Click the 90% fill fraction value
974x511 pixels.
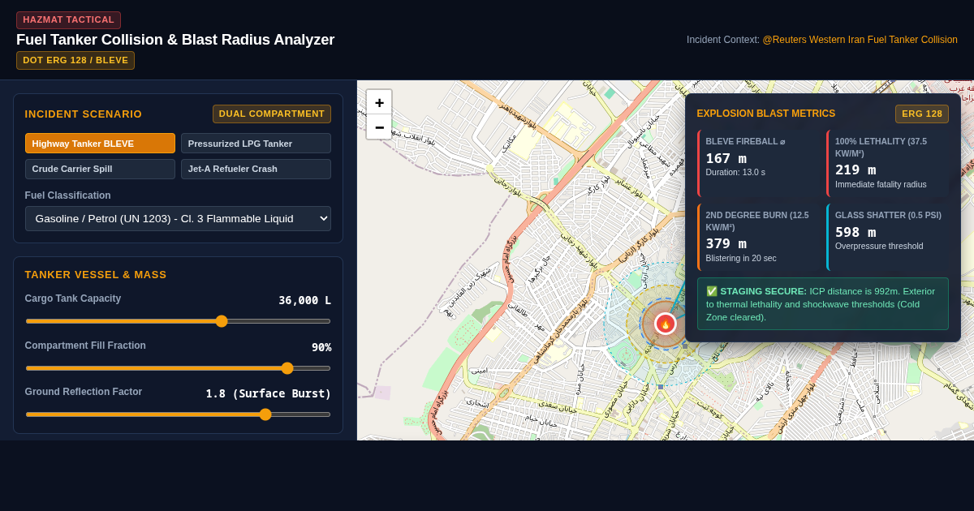coord(321,347)
